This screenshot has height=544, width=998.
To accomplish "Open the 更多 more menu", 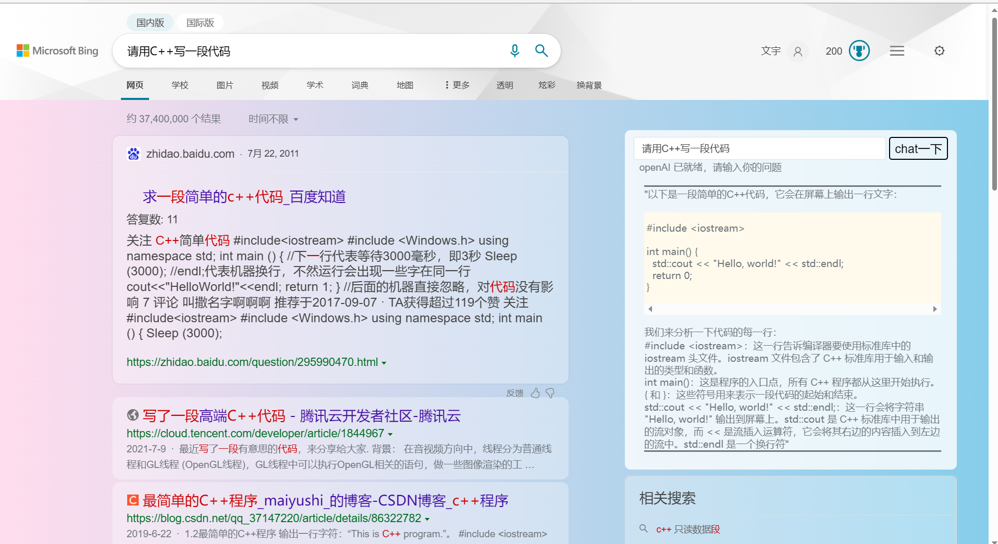I will 457,85.
